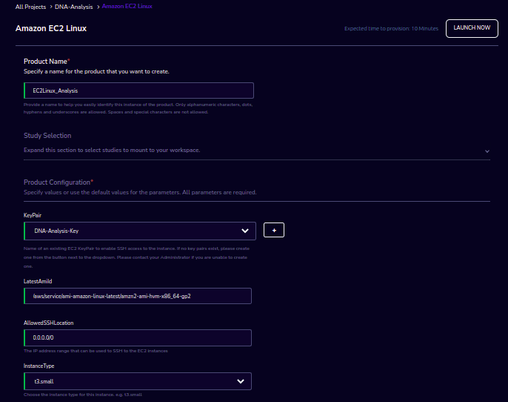Click expected provision time text
Screen dimensions: 508x402
(x=391, y=28)
